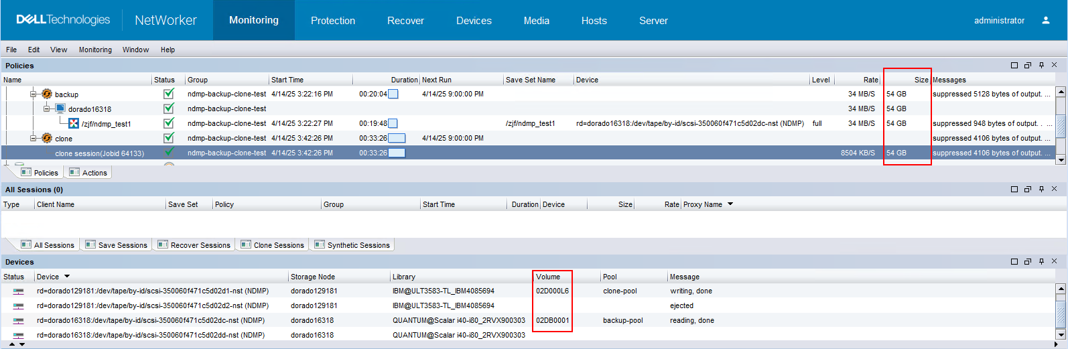
Task: Click the device status icon for 5d02dc-nst
Action: coord(18,321)
